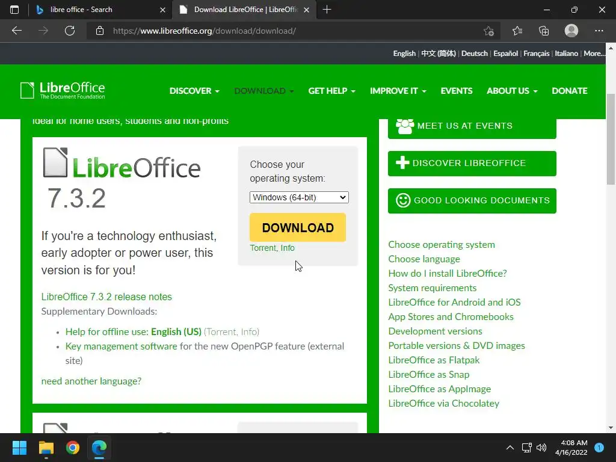Close the libre office Search tab
This screenshot has height=462, width=616.
(x=162, y=10)
